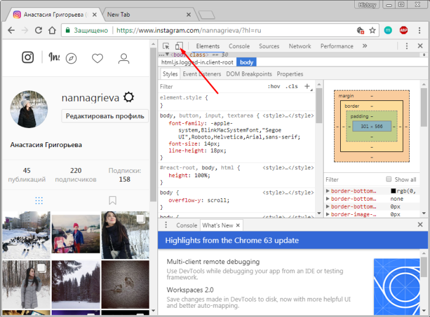Click the Styles Filter input field
The image size is (430, 317).
211,86
